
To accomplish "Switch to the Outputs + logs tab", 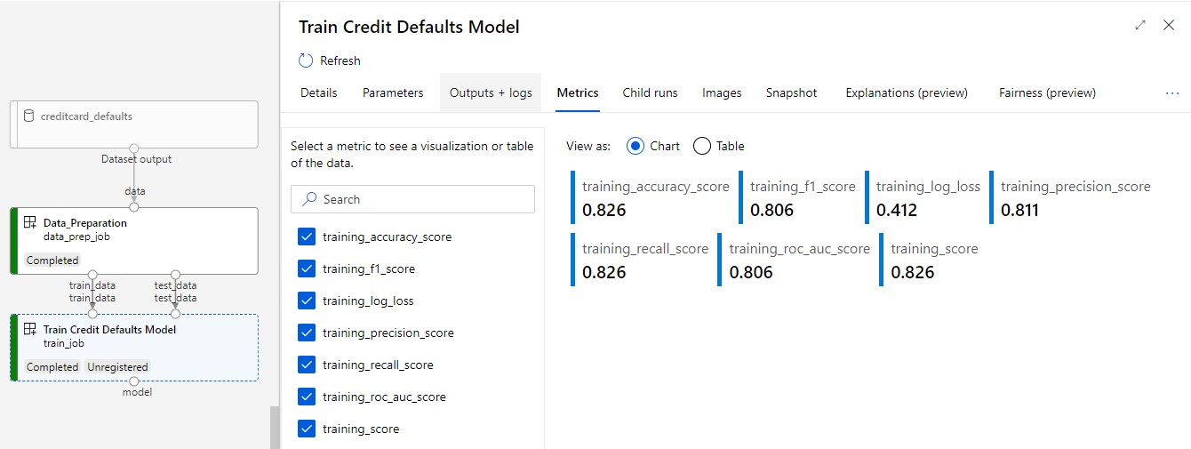I will coord(491,92).
